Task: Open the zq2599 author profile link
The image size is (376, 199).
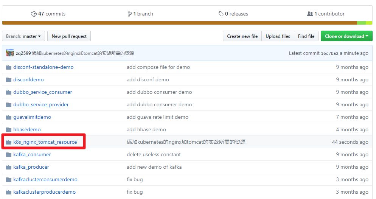Action: (23, 53)
